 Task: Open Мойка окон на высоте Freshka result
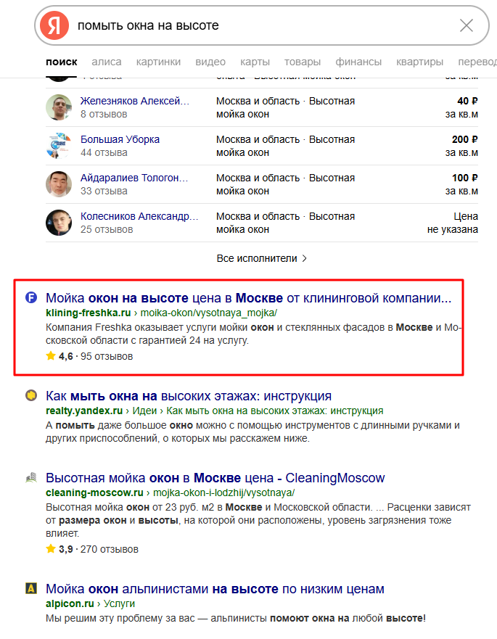point(249,298)
